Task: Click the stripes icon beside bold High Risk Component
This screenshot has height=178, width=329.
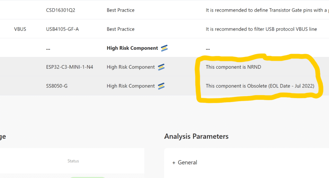Action: click(164, 48)
